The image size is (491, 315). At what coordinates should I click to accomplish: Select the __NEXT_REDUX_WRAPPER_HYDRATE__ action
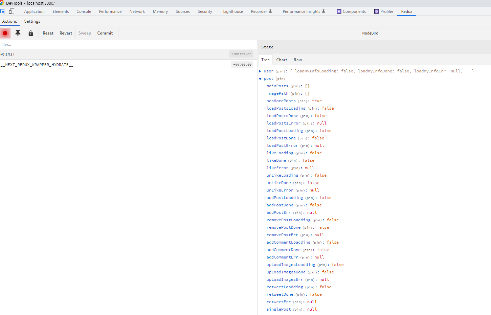128,65
